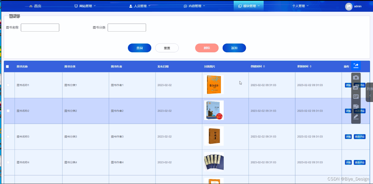Sort by 创建时间 using the sort arrows
373x184 pixels.
pos(264,66)
